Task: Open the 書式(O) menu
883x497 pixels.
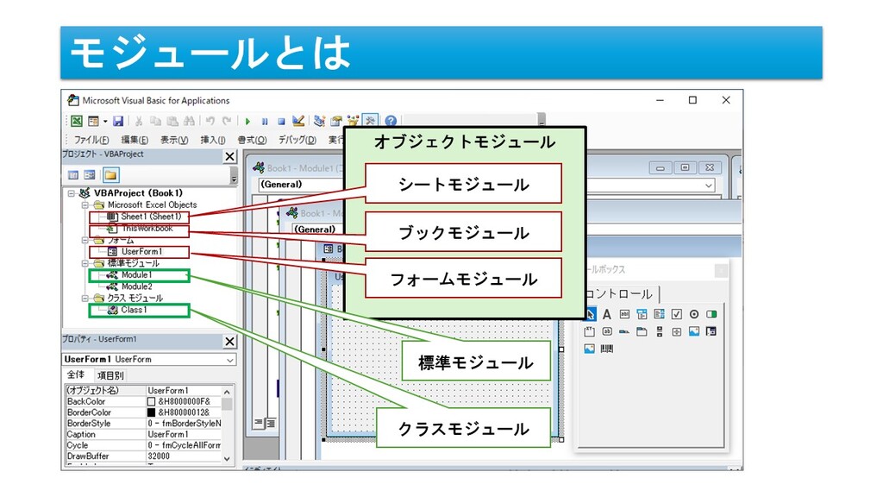Action: coord(252,140)
